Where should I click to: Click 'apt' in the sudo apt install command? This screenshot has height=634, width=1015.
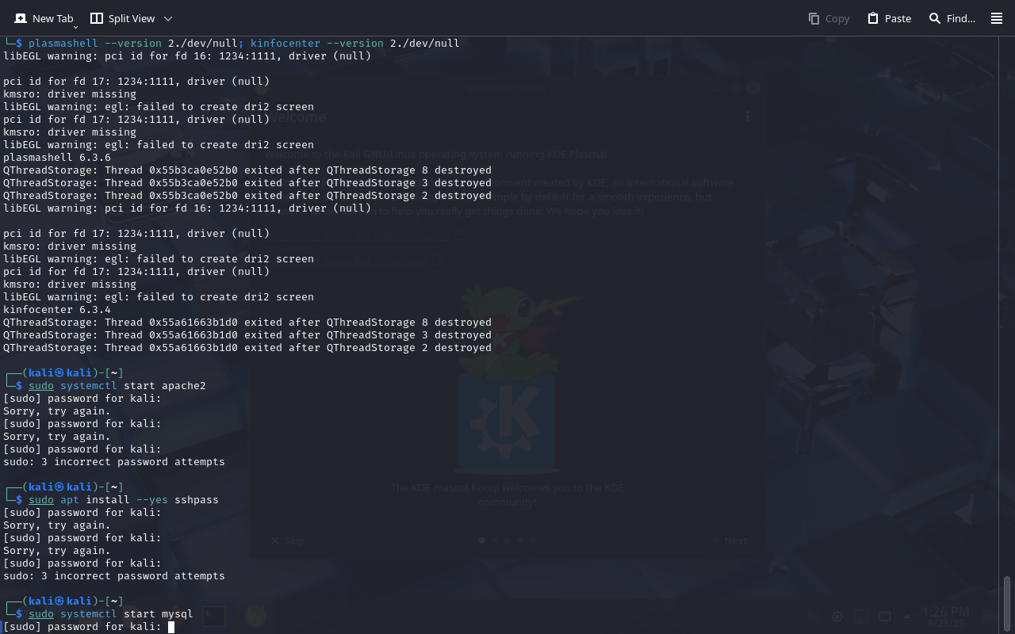(70, 500)
